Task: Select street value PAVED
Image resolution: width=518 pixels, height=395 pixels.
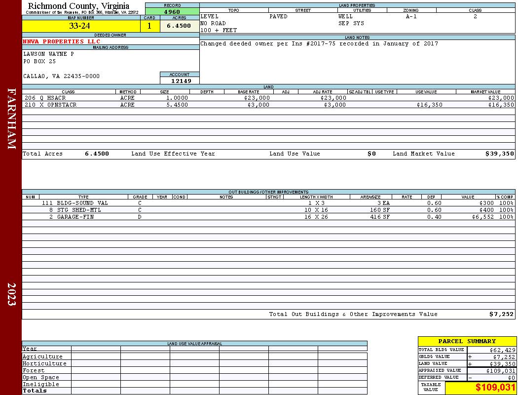Action: point(278,16)
